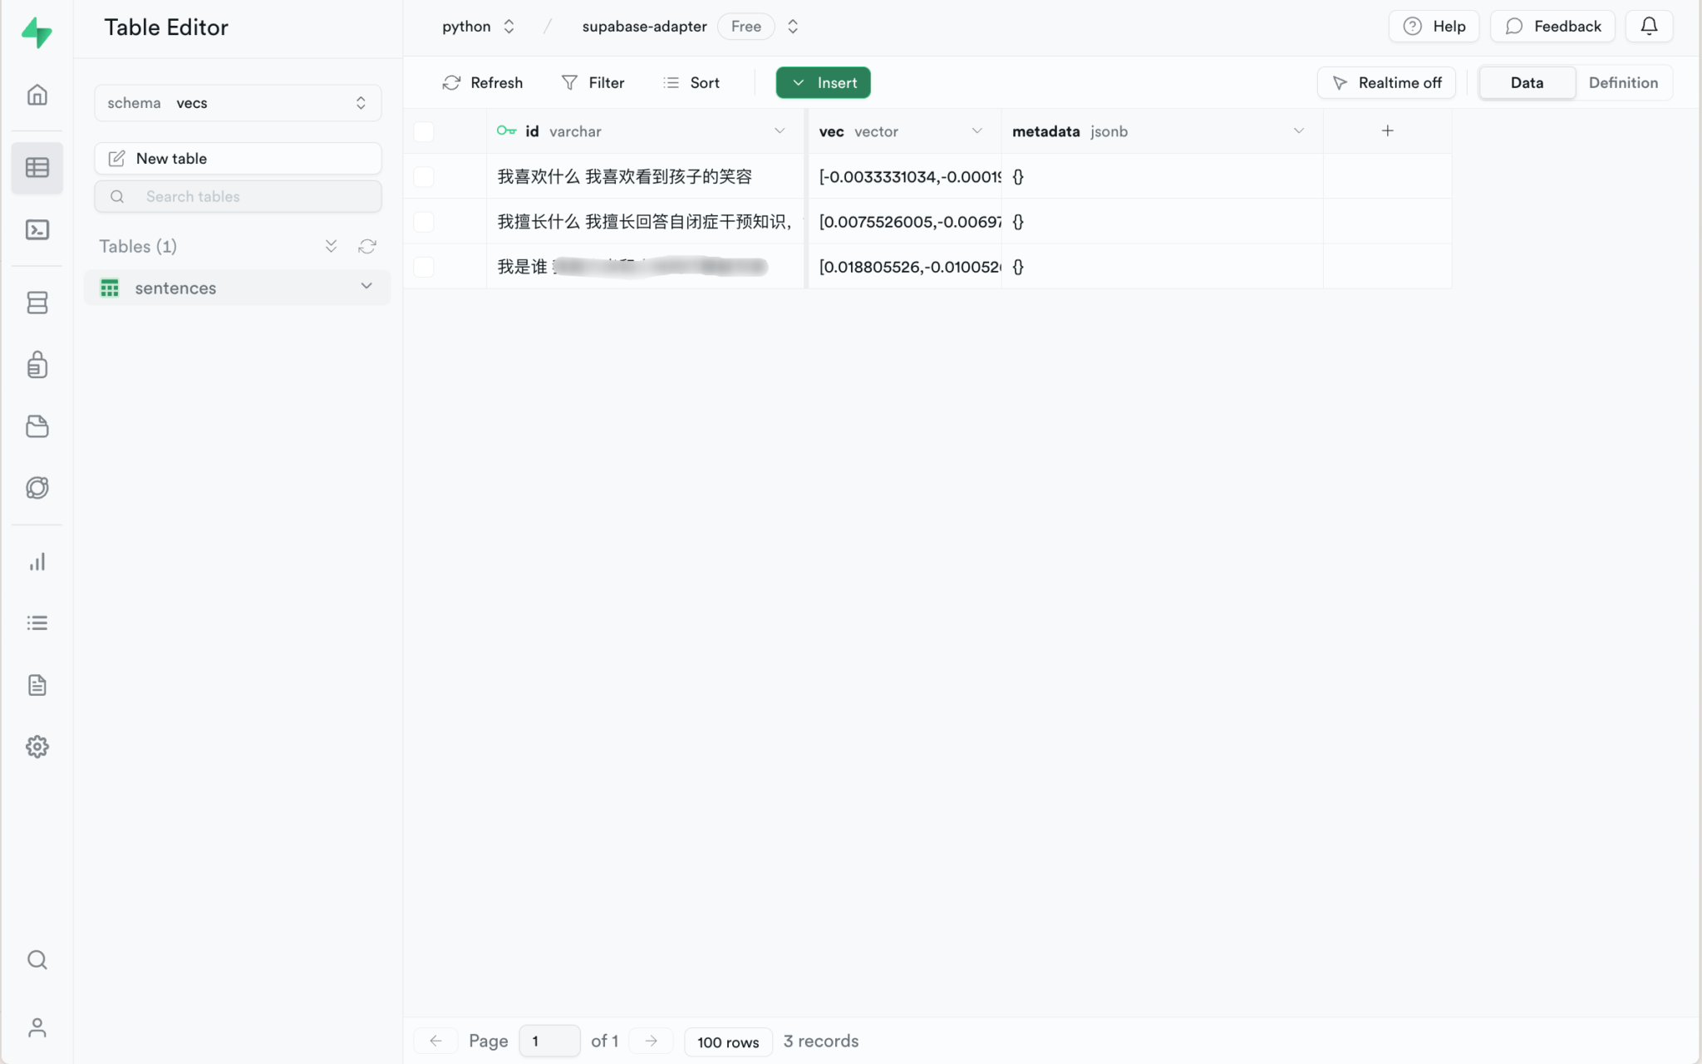This screenshot has height=1064, width=1702.
Task: Open the Filter options
Action: (x=593, y=82)
